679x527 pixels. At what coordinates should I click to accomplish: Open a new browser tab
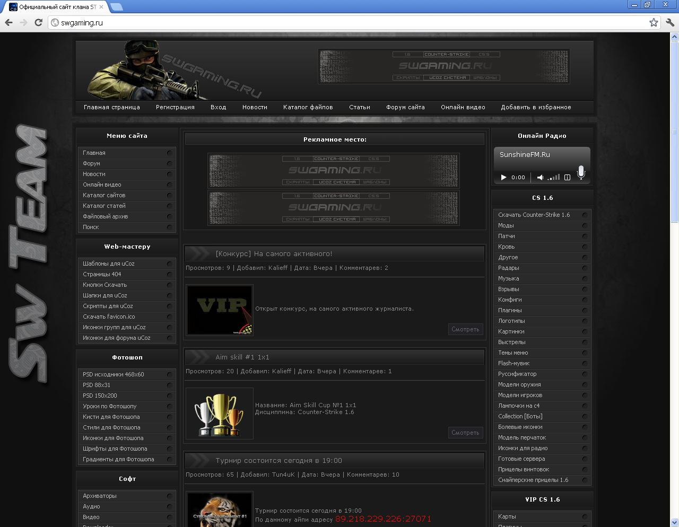[x=116, y=7]
